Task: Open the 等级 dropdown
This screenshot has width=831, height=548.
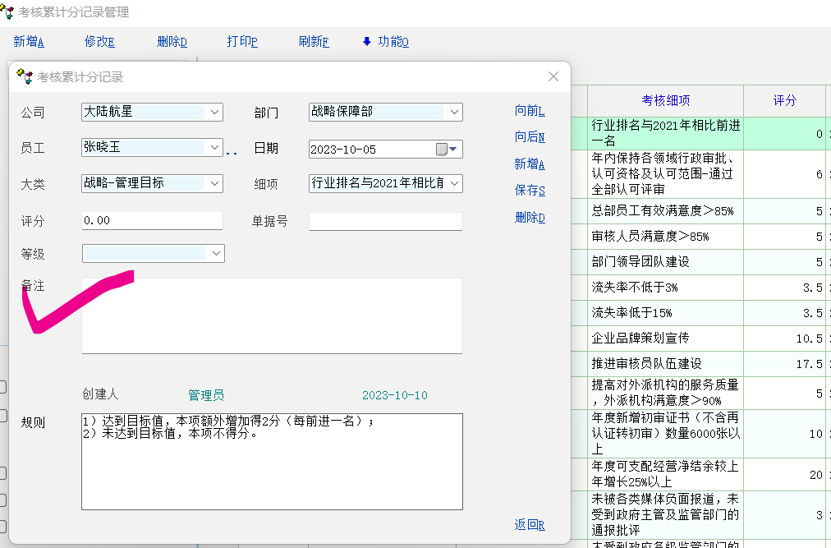Action: pos(216,253)
